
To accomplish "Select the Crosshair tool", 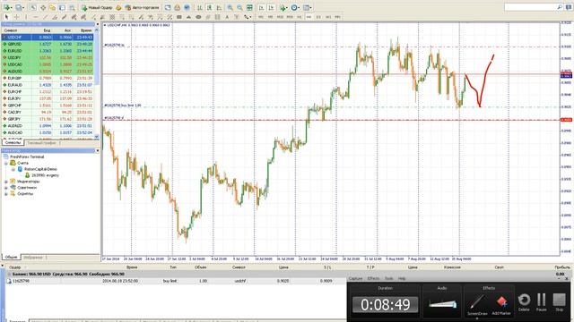I will point(16,17).
